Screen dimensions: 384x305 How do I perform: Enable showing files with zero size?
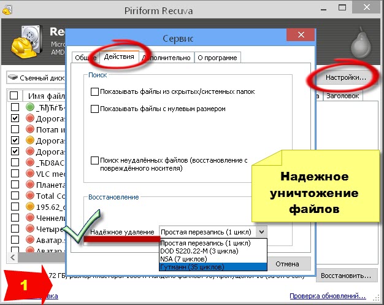pos(94,109)
